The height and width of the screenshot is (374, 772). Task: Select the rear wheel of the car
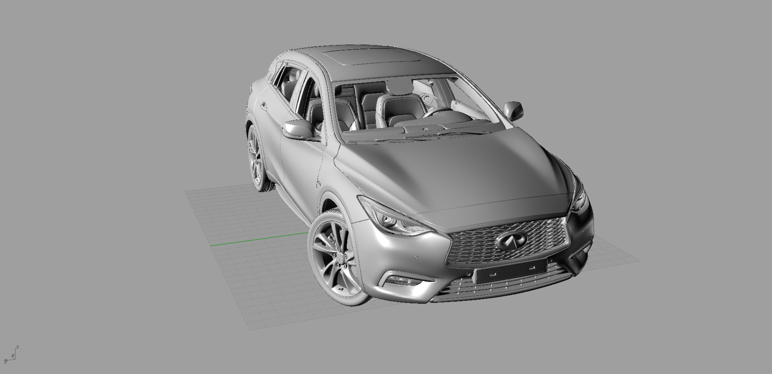[x=257, y=159]
